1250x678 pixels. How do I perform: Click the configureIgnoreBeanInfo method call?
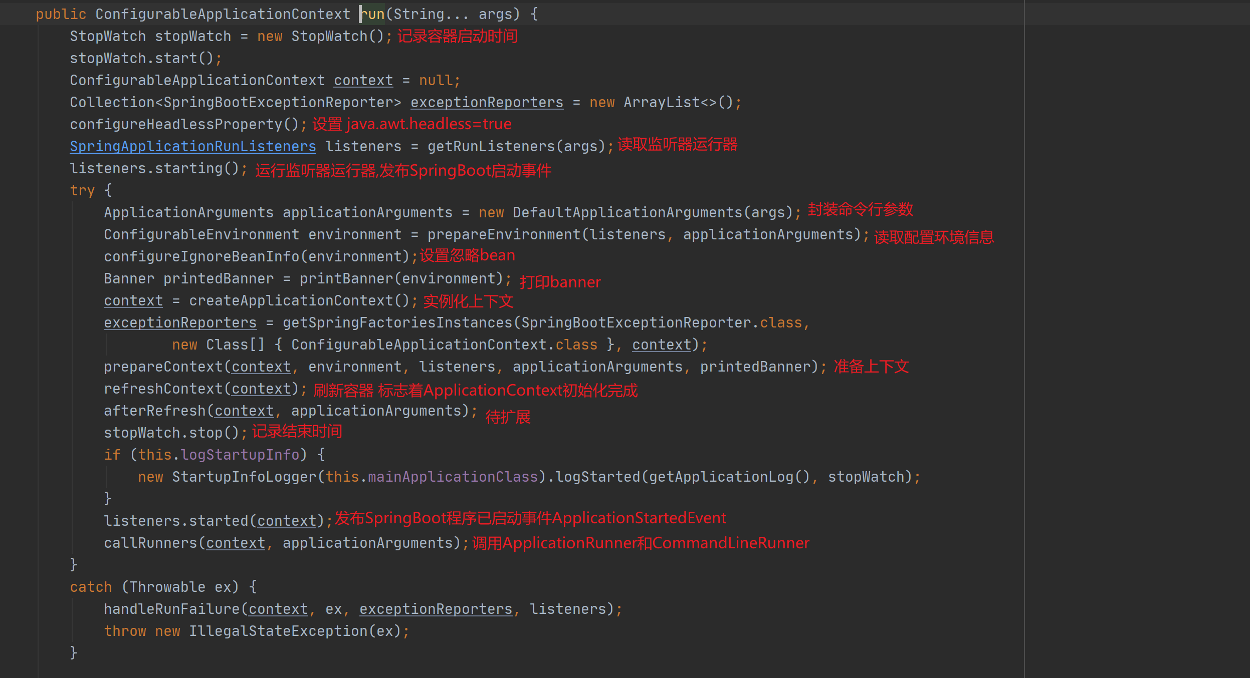tap(201, 256)
